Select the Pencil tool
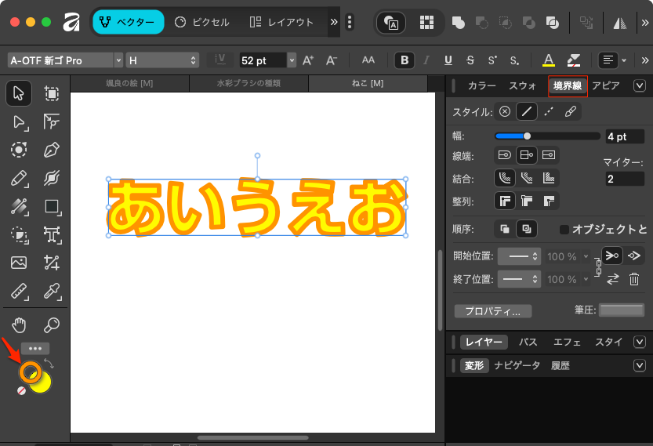The height and width of the screenshot is (446, 653). point(19,179)
